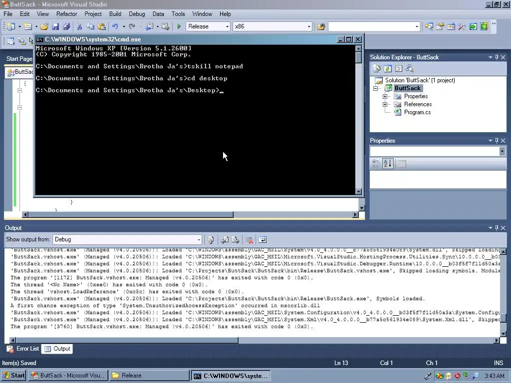Click the Navigate Forward toolbar icon
This screenshot has width=511, height=383.
click(166, 26)
